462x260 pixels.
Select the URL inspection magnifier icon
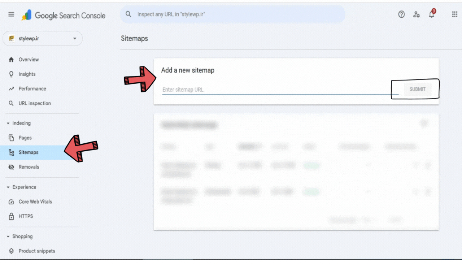click(x=12, y=103)
